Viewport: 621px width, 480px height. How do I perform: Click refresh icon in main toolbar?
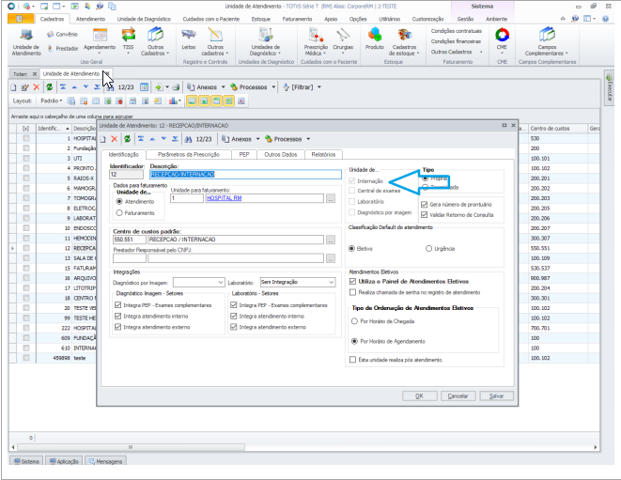(49, 87)
